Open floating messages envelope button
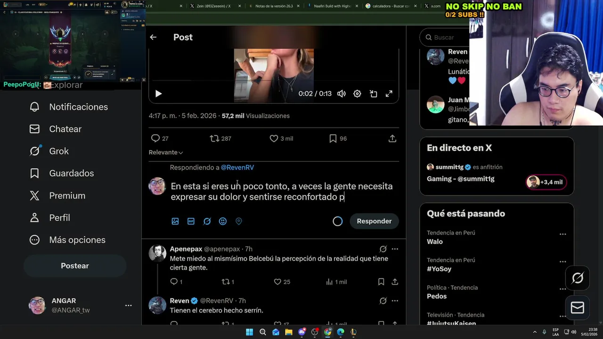The height and width of the screenshot is (339, 603). click(578, 307)
